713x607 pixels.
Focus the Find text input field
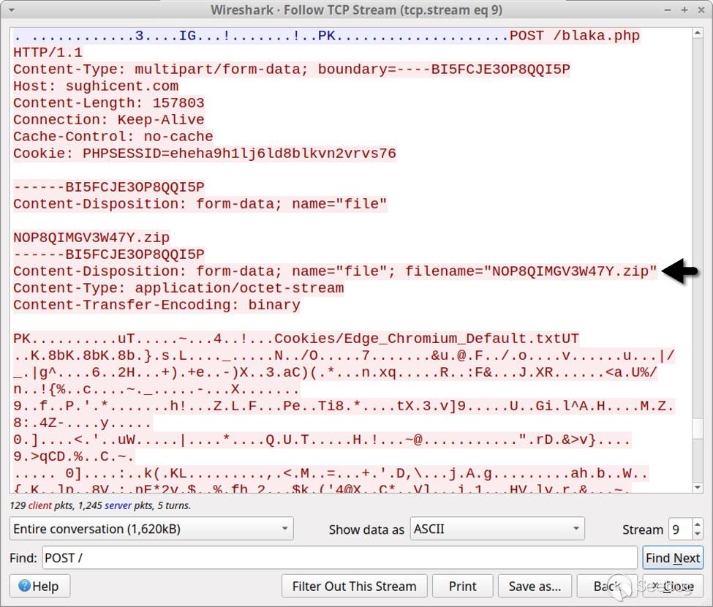pyautogui.click(x=339, y=558)
